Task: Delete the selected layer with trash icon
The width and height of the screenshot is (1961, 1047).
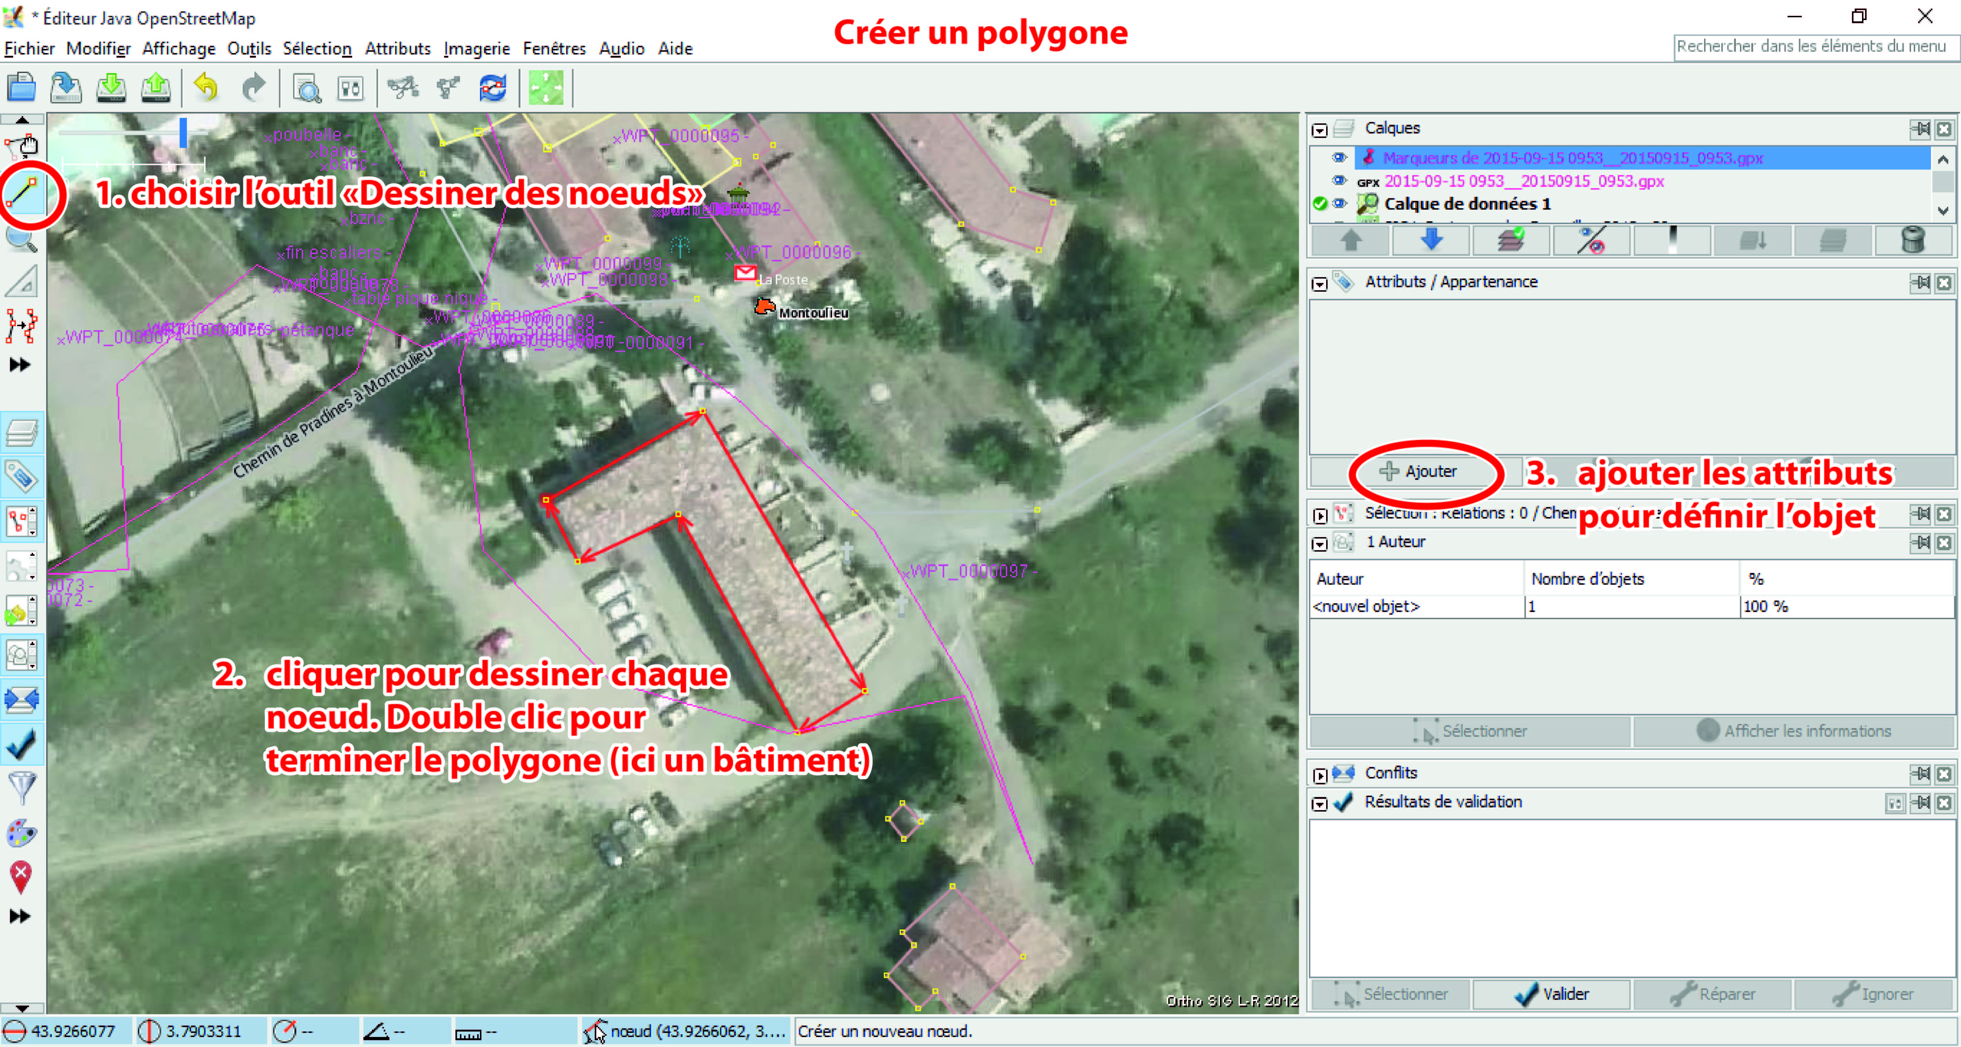Action: click(1913, 240)
